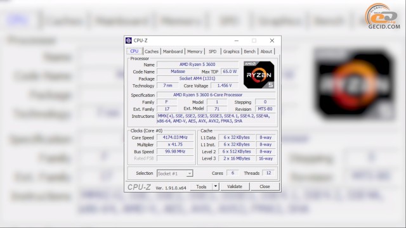Open the Graphics tab
406x228 pixels.
click(x=231, y=51)
